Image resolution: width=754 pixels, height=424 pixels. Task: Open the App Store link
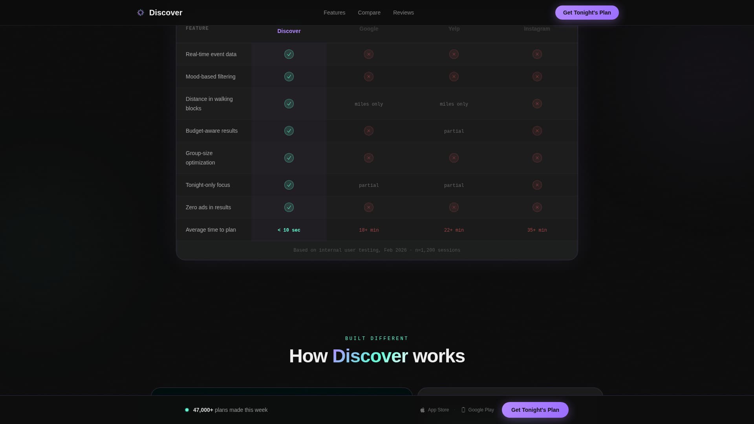(x=434, y=410)
